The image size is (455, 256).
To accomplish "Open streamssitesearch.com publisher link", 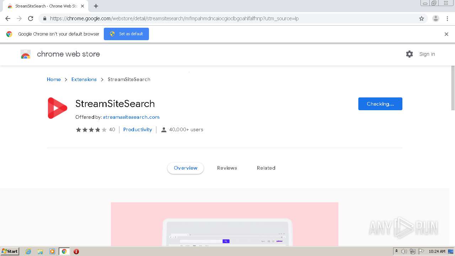I will [131, 117].
